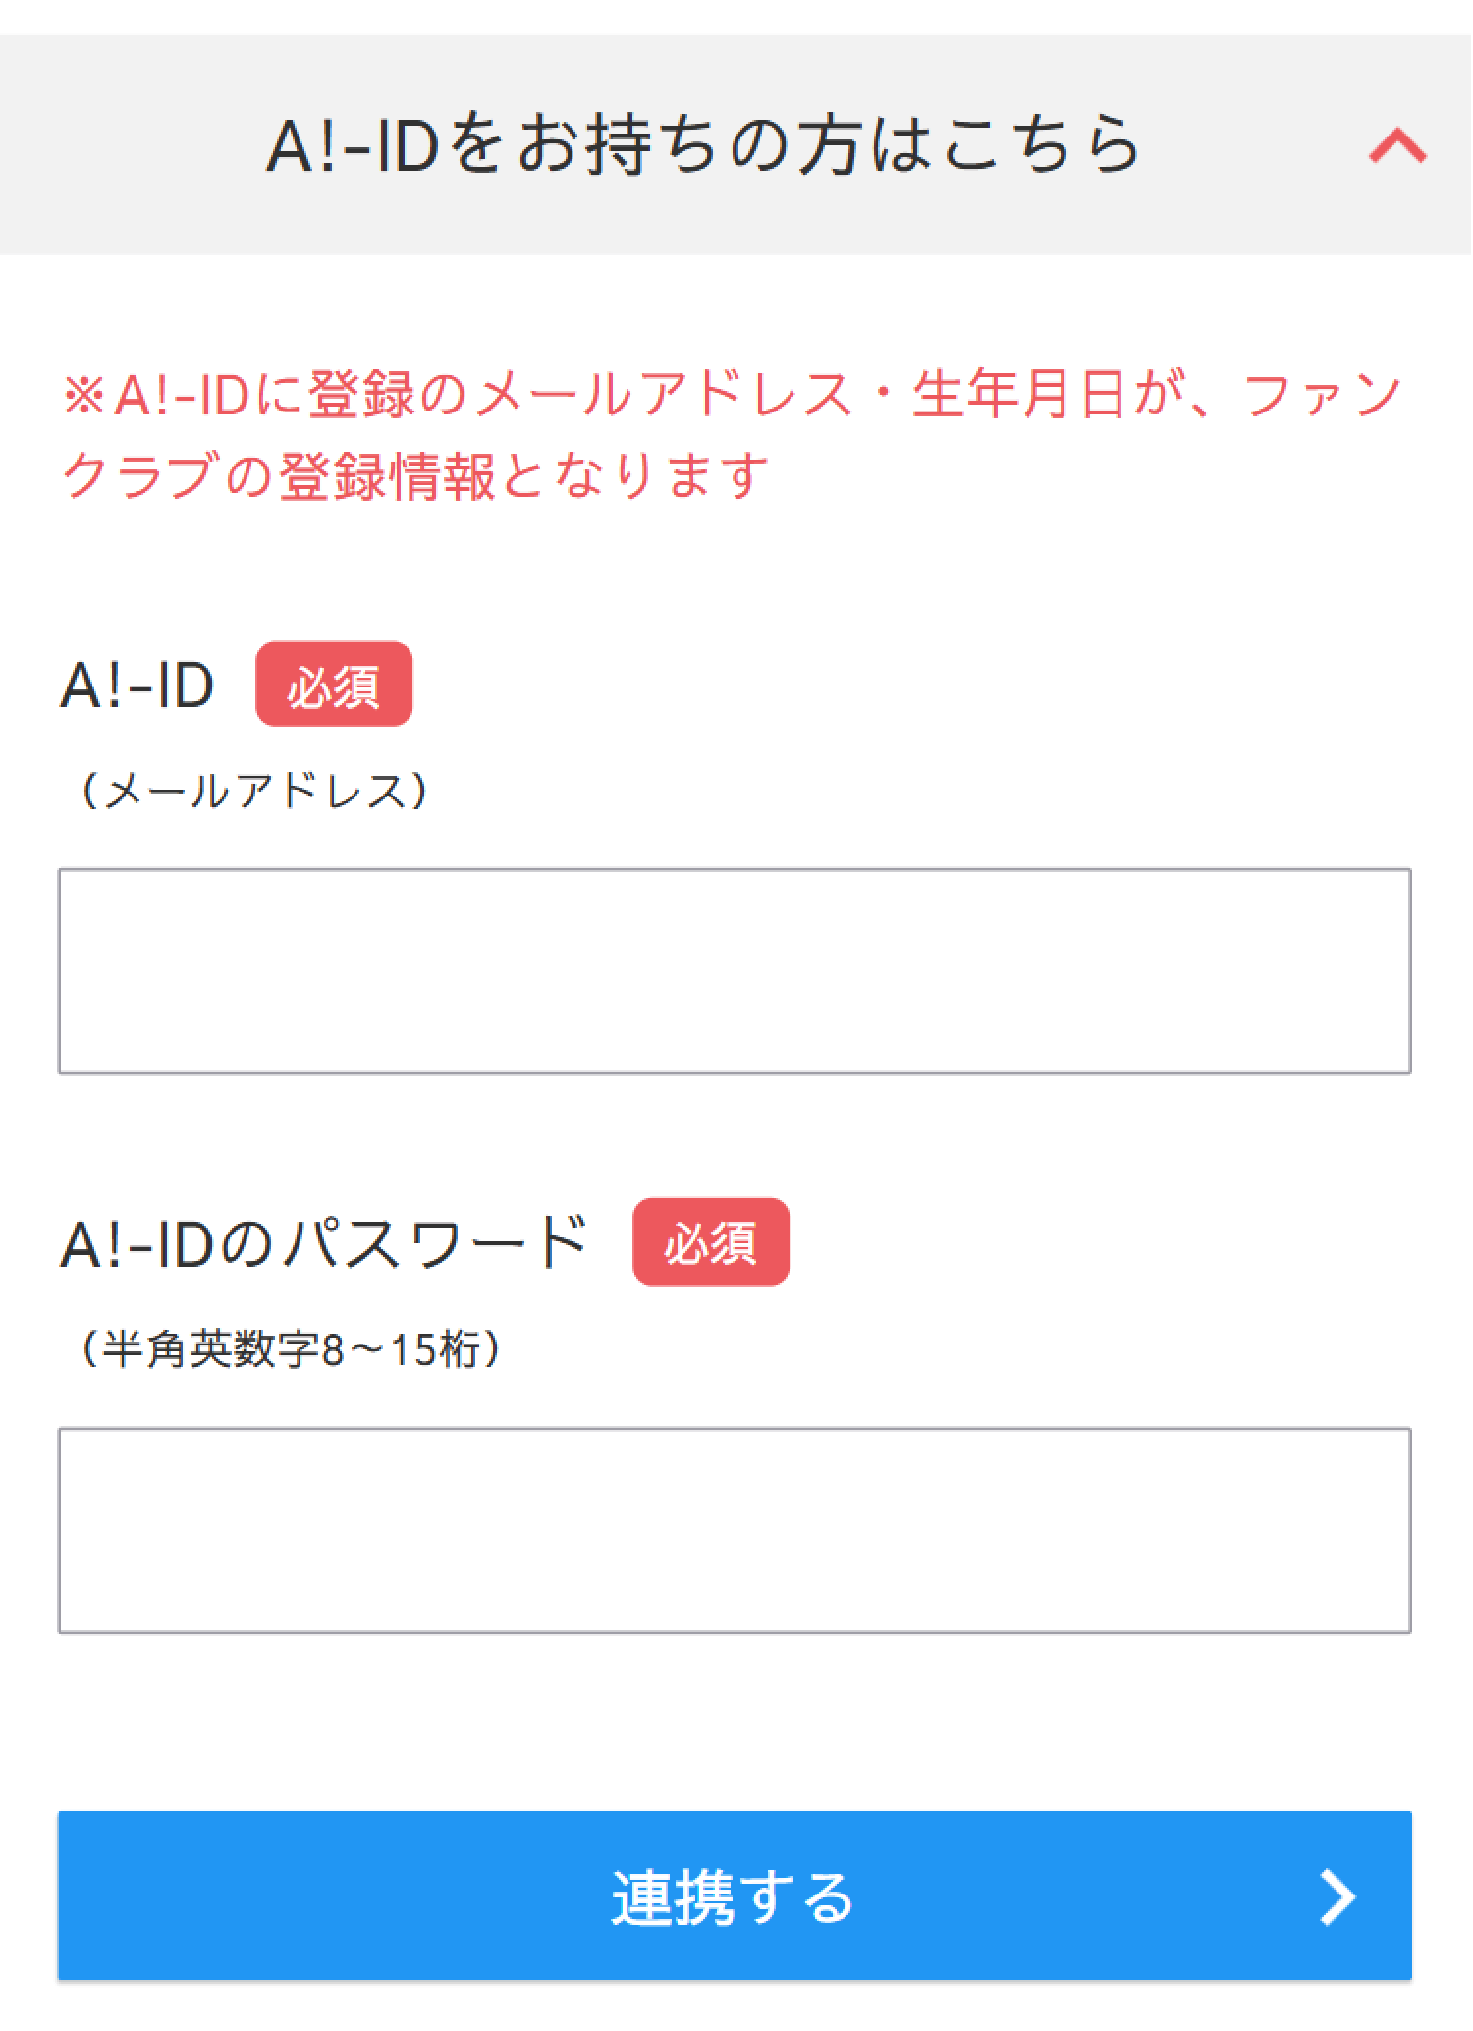Image resolution: width=1473 pixels, height=2031 pixels.
Task: Click 生年月日 in the red notice
Action: pos(1017,397)
